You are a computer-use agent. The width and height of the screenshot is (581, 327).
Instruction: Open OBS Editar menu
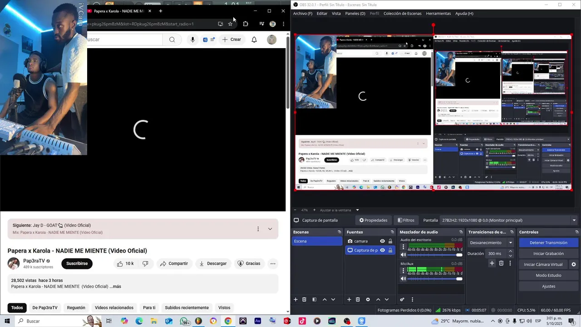322,13
